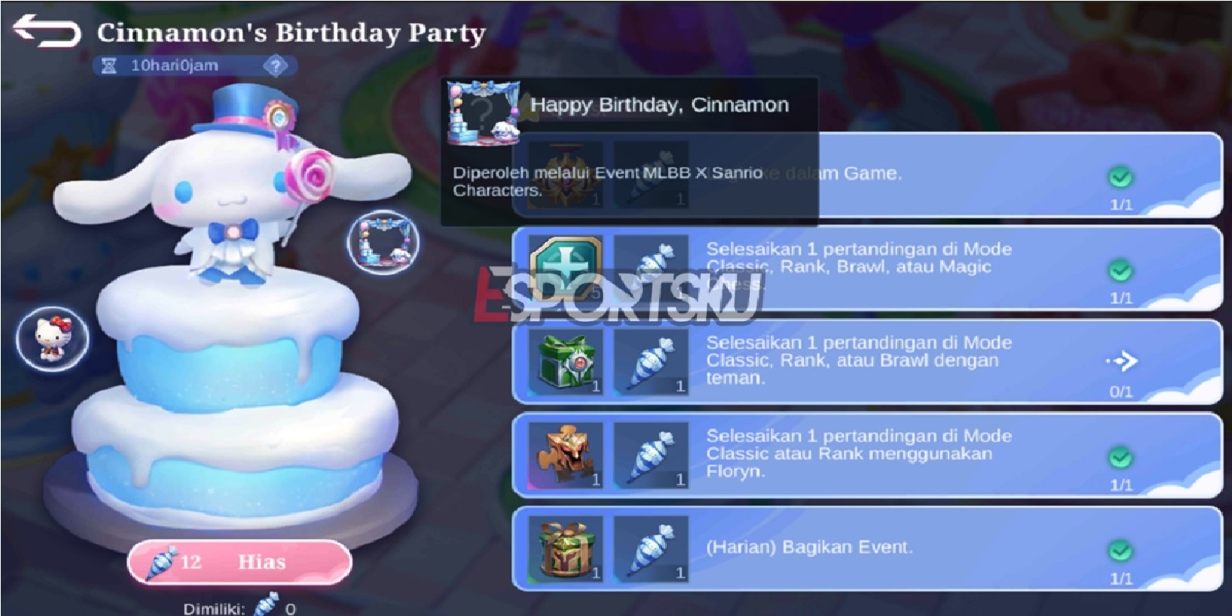Click the green checkmark on Floryn task
This screenshot has height=616, width=1232.
[x=1120, y=457]
